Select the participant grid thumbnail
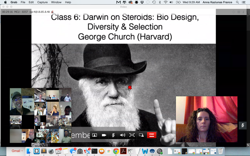This screenshot has height=156, width=250. click(x=41, y=116)
